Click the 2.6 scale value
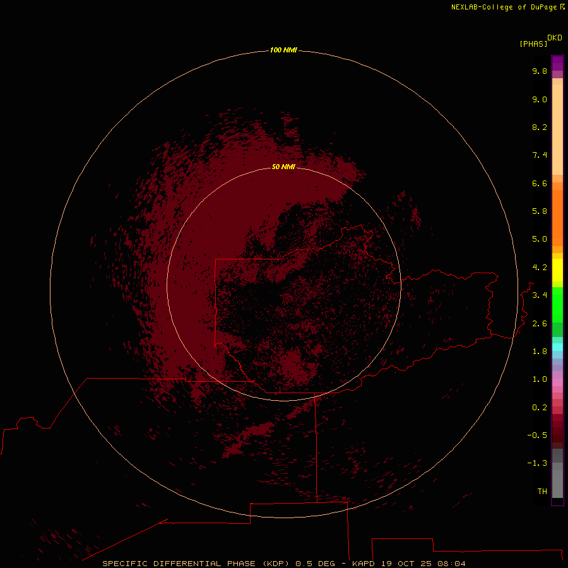This screenshot has height=568, width=568. click(x=540, y=324)
